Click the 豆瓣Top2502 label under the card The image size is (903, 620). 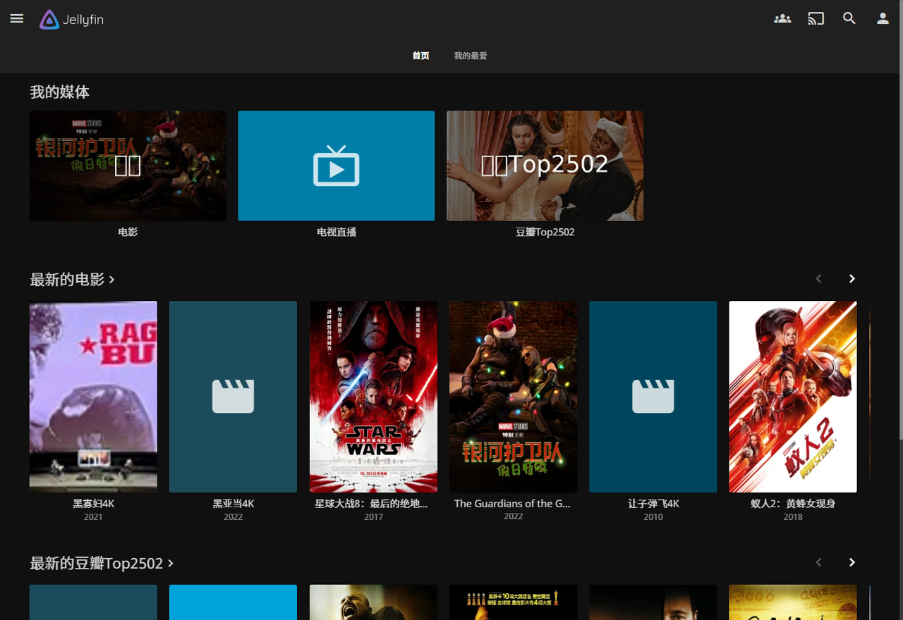pos(545,232)
